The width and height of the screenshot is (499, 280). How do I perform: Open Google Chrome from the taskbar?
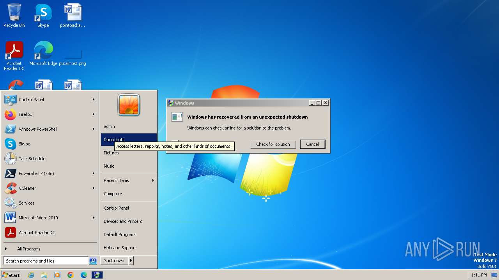click(71, 275)
